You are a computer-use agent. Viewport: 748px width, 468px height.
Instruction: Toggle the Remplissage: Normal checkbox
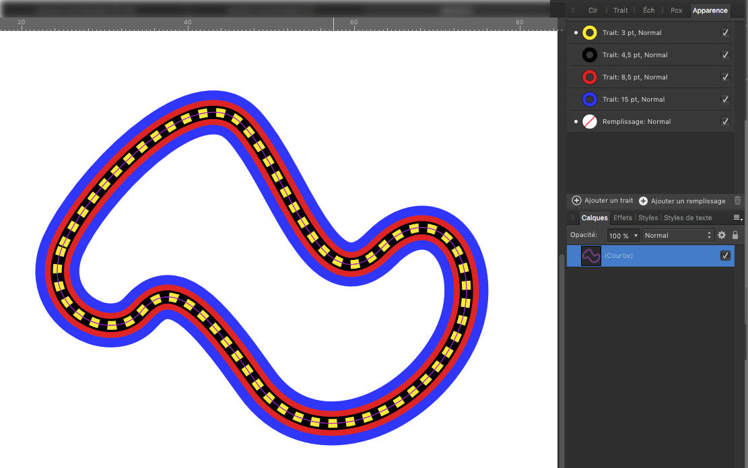pos(725,122)
